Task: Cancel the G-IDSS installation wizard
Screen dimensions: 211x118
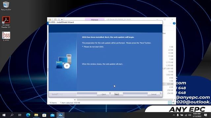Action: (154, 94)
